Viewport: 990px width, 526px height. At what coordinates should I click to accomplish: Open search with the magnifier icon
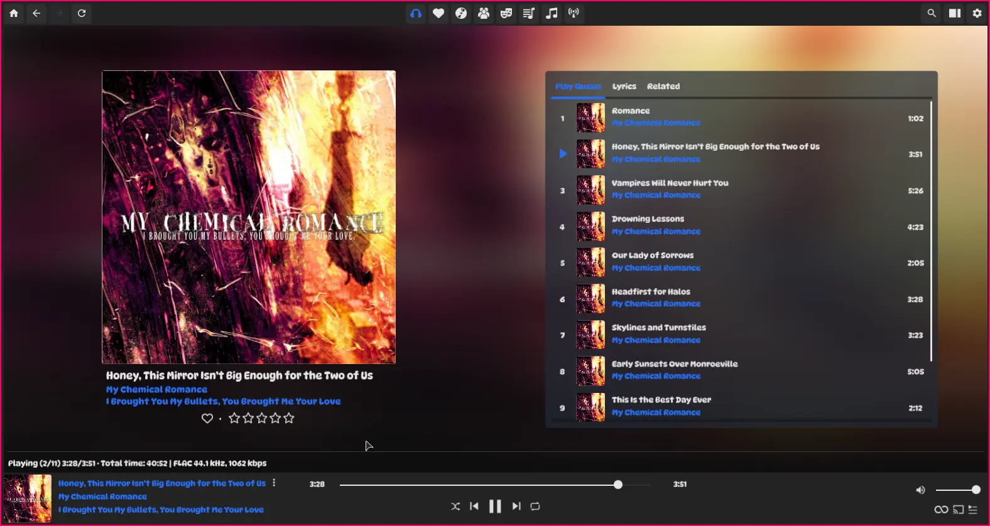932,13
